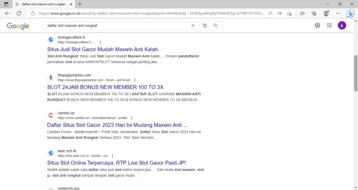This screenshot has height=190, width=358.
Task: Search by image camera icon
Action: tap(205, 26)
